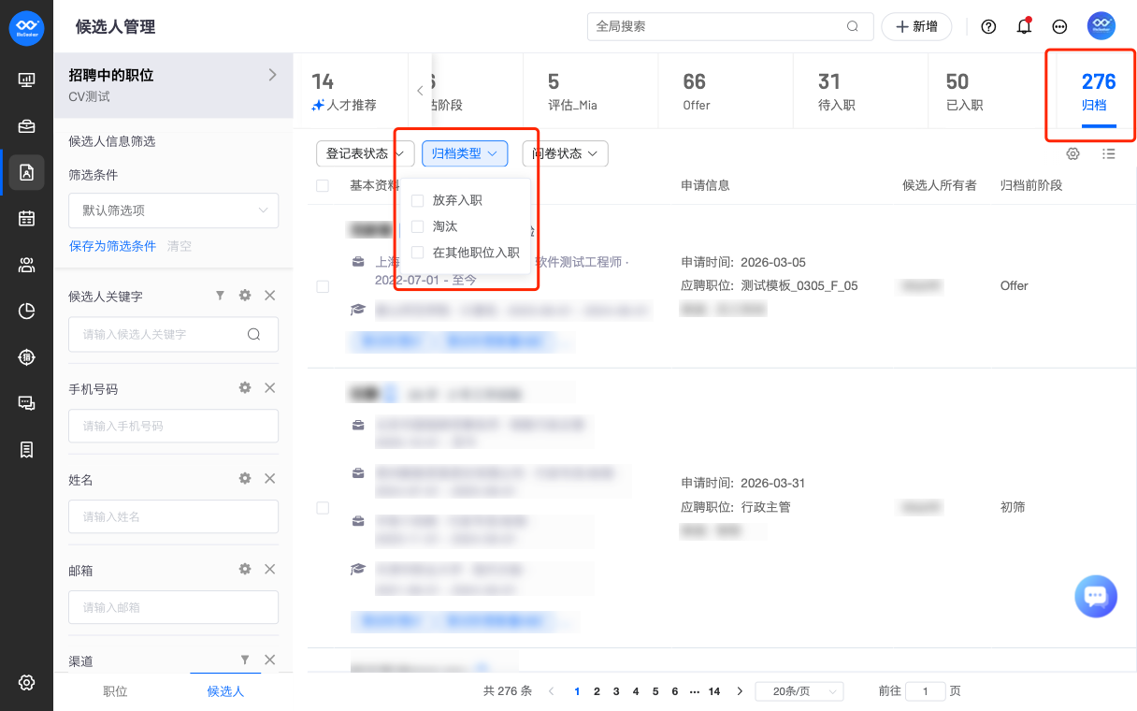Open gear settings for 姓名 filter
The height and width of the screenshot is (711, 1137).
point(245,478)
